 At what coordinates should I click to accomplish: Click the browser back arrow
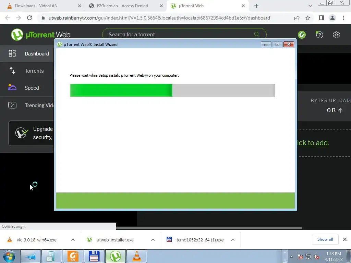(8, 18)
